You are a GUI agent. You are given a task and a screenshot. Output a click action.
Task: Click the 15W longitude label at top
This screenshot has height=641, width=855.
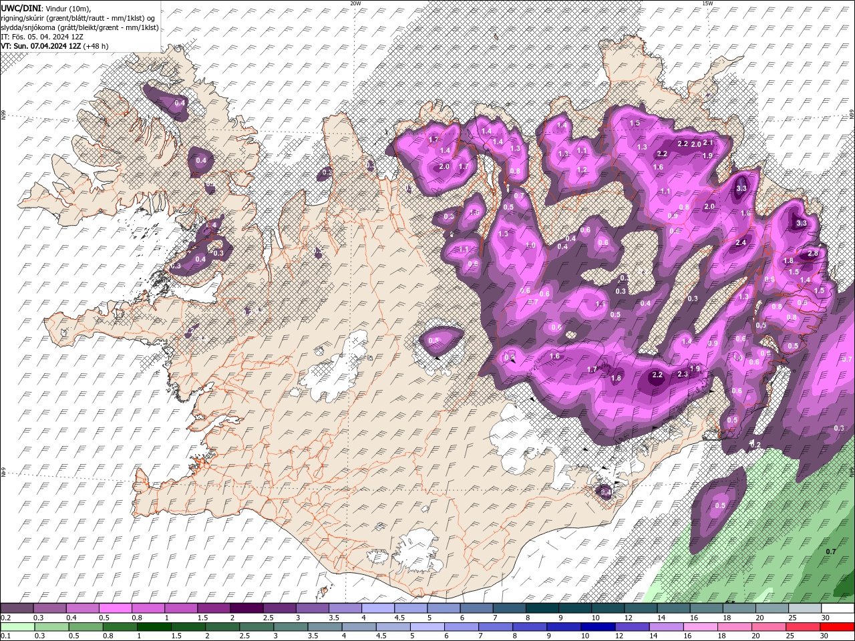[x=707, y=3]
